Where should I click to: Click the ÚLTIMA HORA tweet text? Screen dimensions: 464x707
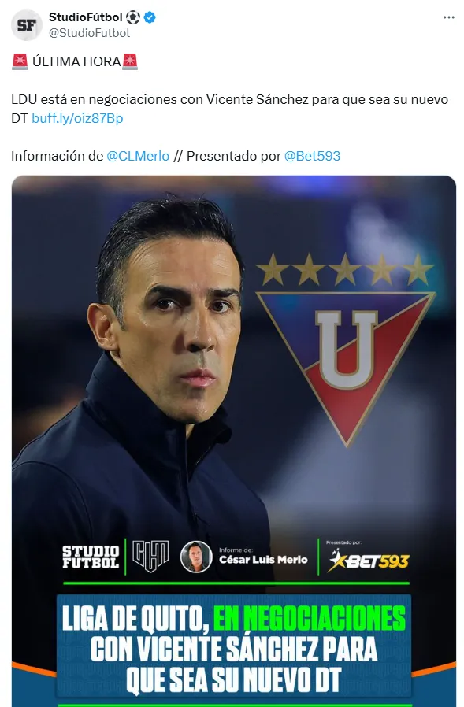point(76,61)
